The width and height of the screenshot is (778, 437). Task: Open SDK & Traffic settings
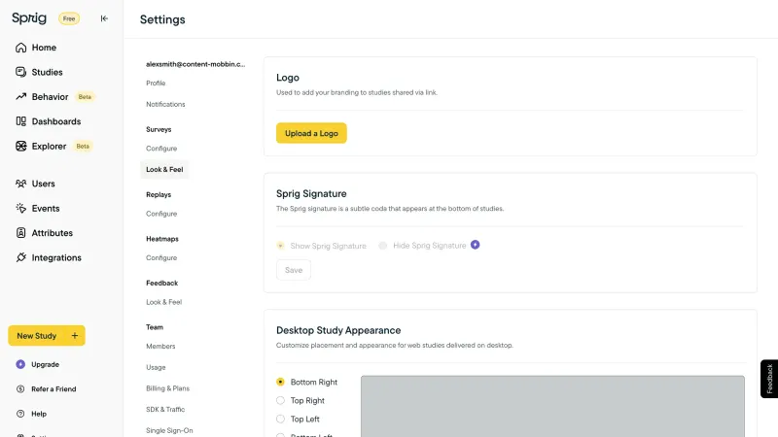165,409
